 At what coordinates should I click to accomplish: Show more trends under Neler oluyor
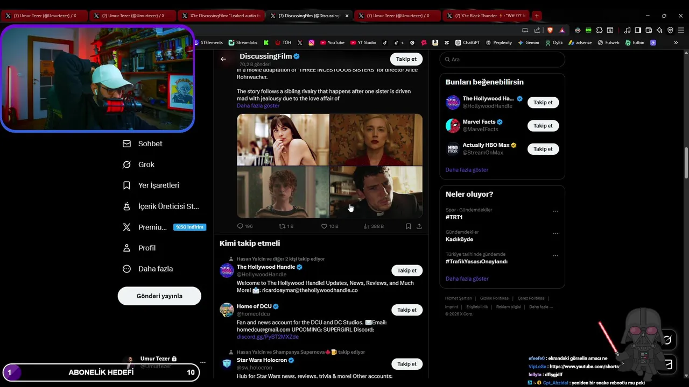[x=467, y=278]
